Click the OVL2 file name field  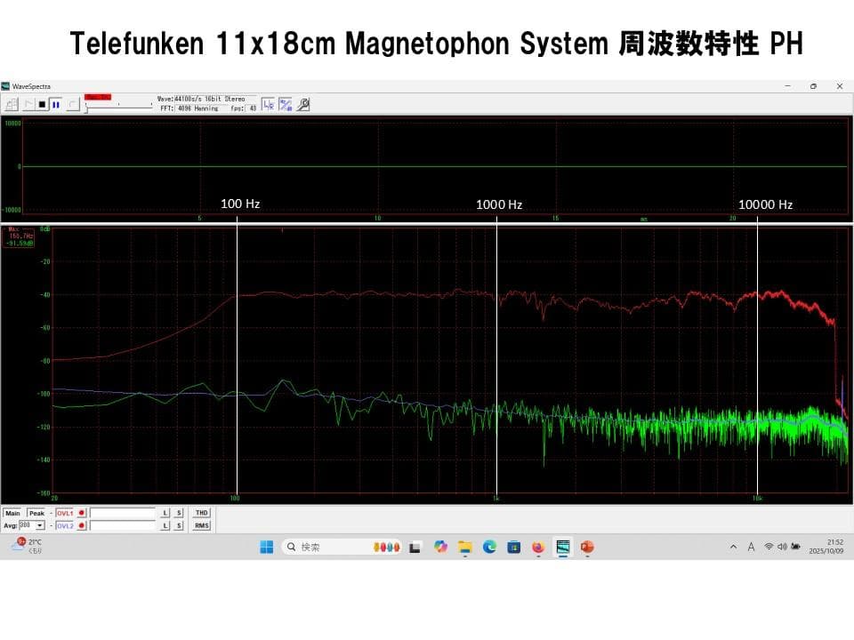123,525
